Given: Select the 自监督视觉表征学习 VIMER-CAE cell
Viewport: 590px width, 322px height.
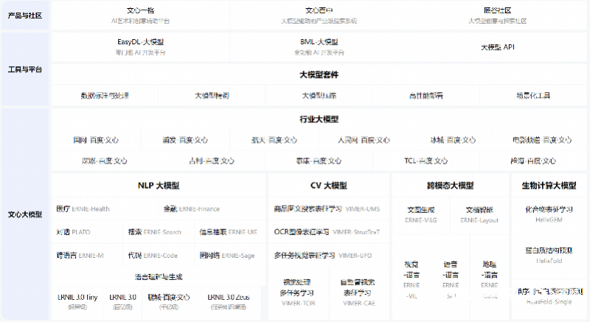Looking at the screenshot, I should click(359, 293).
